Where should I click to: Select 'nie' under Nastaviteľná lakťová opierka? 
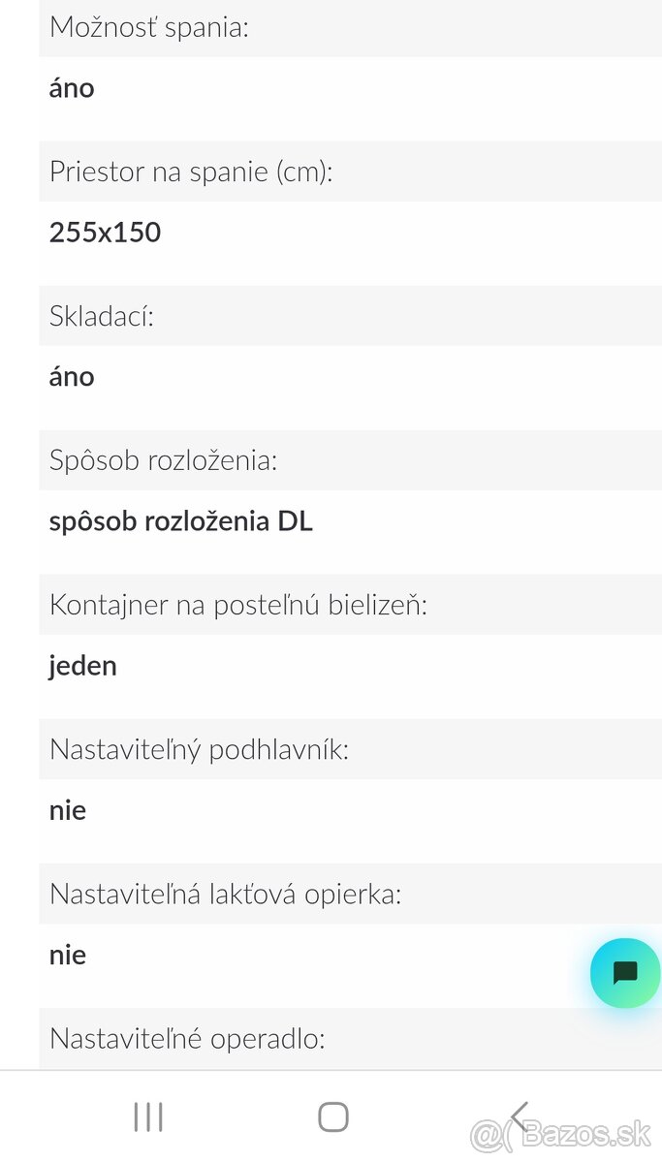click(68, 955)
